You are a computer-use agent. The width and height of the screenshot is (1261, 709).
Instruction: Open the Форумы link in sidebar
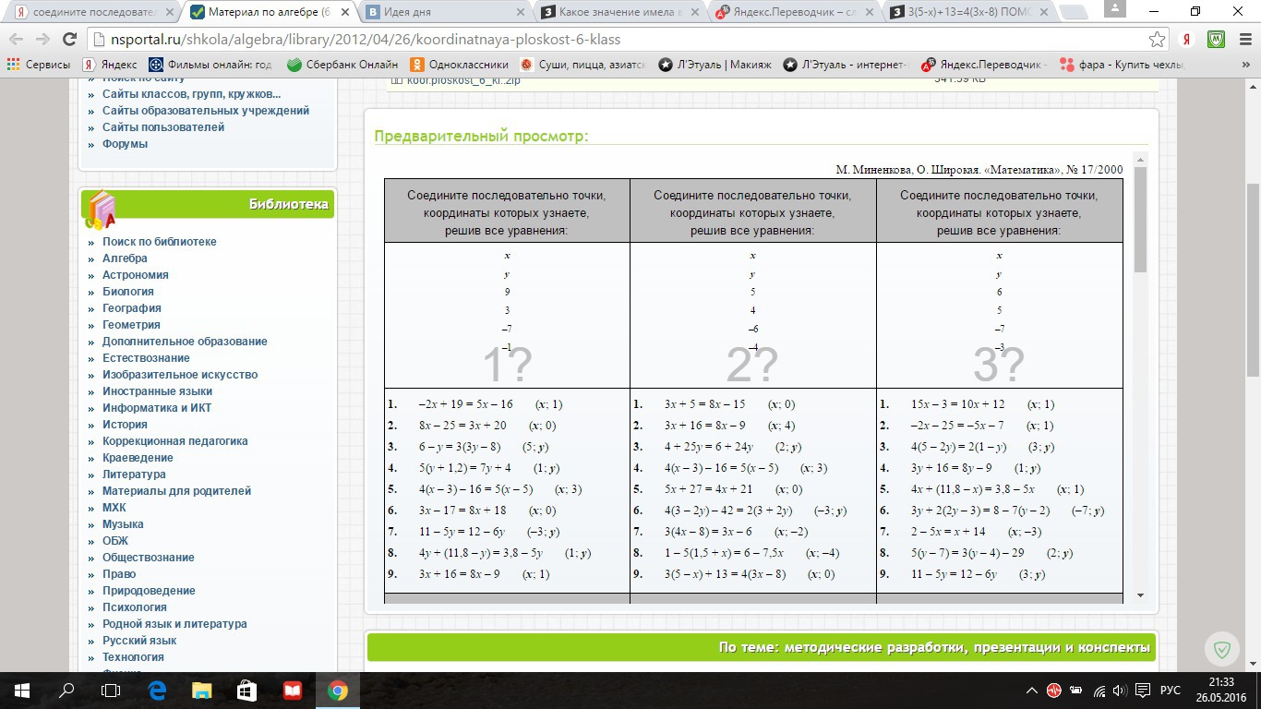125,144
